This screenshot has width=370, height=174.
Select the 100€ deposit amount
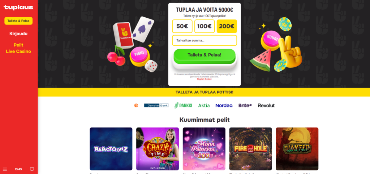click(x=205, y=26)
